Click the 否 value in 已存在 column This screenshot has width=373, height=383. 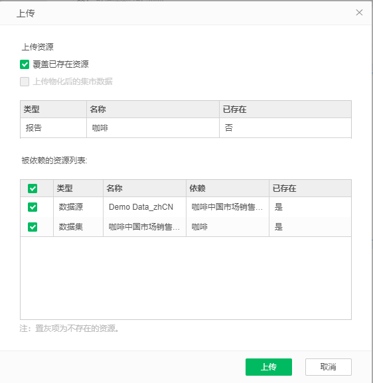tap(228, 127)
